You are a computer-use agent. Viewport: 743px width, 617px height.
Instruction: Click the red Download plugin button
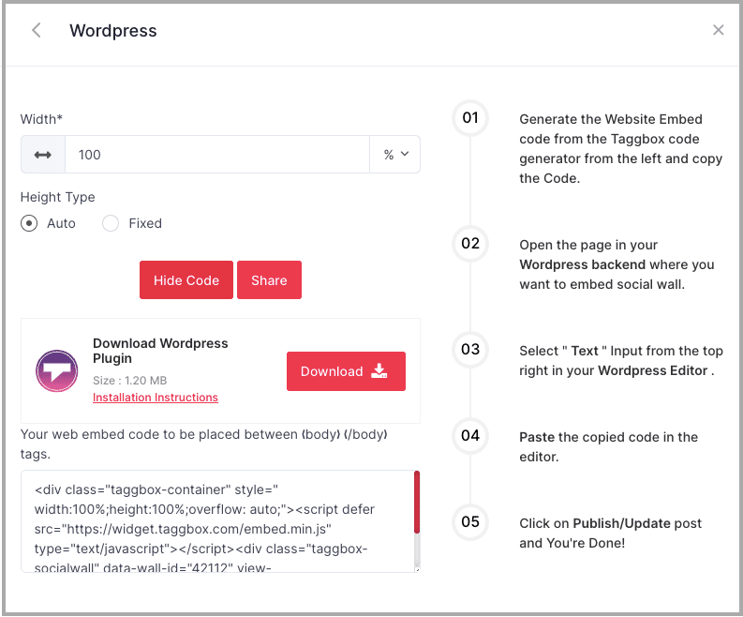click(x=346, y=371)
